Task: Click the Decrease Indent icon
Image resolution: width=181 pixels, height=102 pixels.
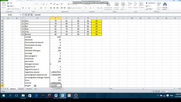Action: pos(62,8)
